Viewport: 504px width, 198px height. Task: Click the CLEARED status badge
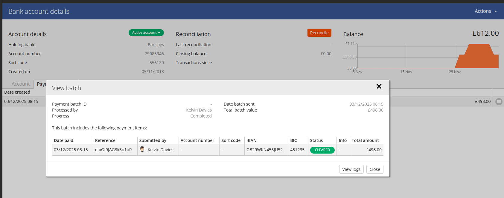coord(322,150)
